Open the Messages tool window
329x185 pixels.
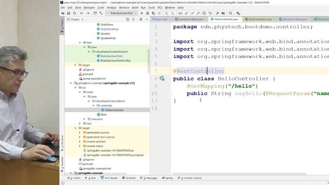tap(149, 178)
